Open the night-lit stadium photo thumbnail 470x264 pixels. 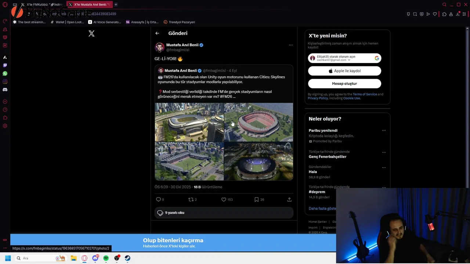259,161
